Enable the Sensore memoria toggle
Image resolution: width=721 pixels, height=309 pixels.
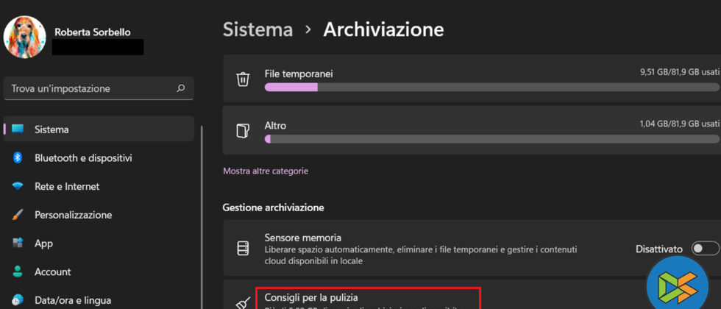click(706, 249)
